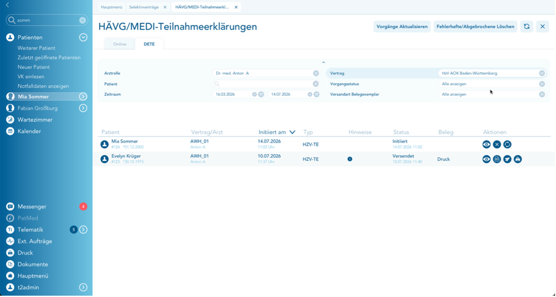This screenshot has height=297, width=556.
Task: Clear the start date 16.03.2026
Action: (x=254, y=95)
